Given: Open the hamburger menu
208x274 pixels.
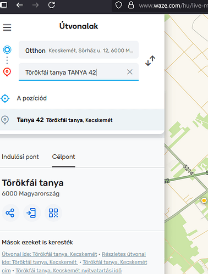Looking at the screenshot, I should (x=7, y=27).
